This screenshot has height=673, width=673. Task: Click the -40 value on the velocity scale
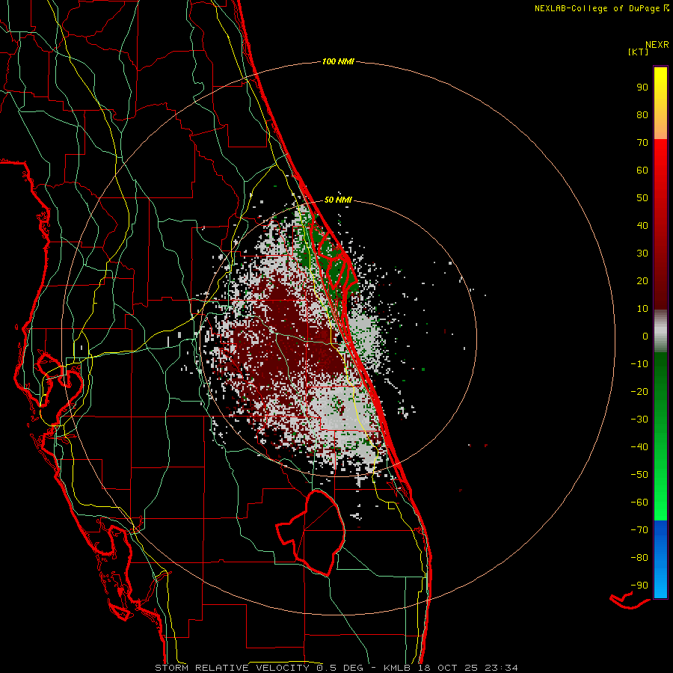(x=639, y=447)
